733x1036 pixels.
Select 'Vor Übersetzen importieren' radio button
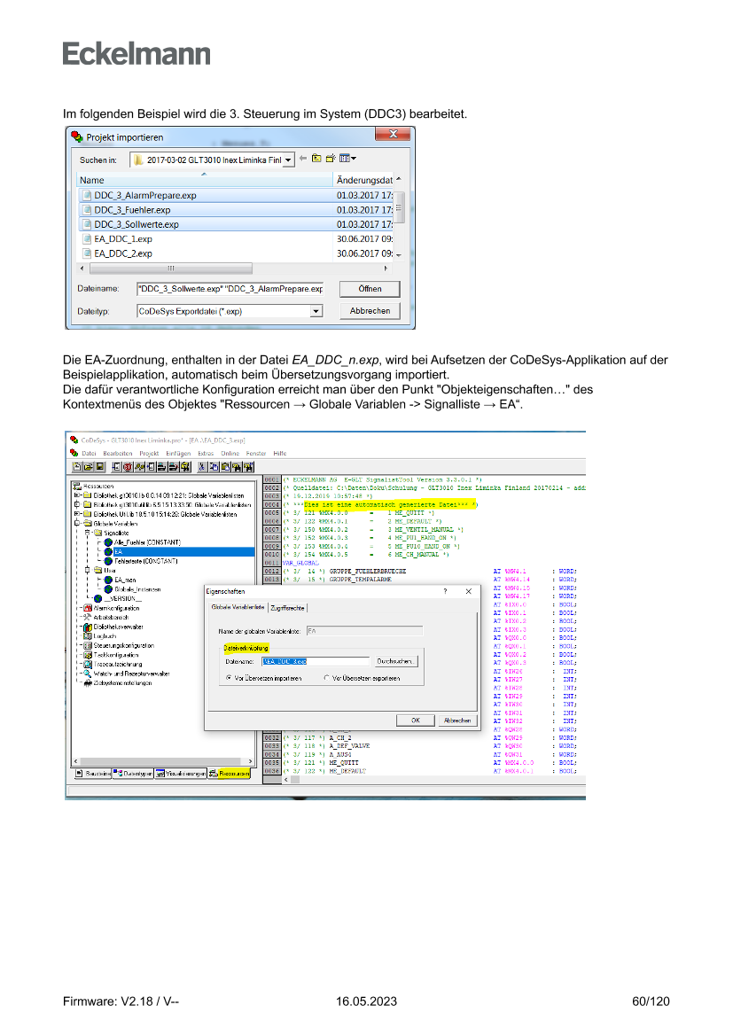click(230, 678)
